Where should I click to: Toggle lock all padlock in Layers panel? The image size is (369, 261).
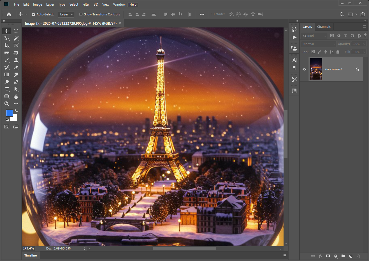338,52
